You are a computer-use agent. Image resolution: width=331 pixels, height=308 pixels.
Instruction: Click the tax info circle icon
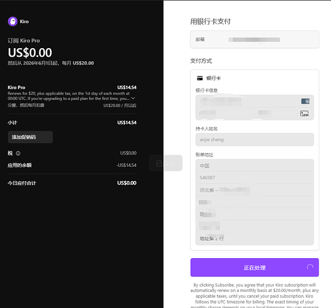[x=18, y=153]
